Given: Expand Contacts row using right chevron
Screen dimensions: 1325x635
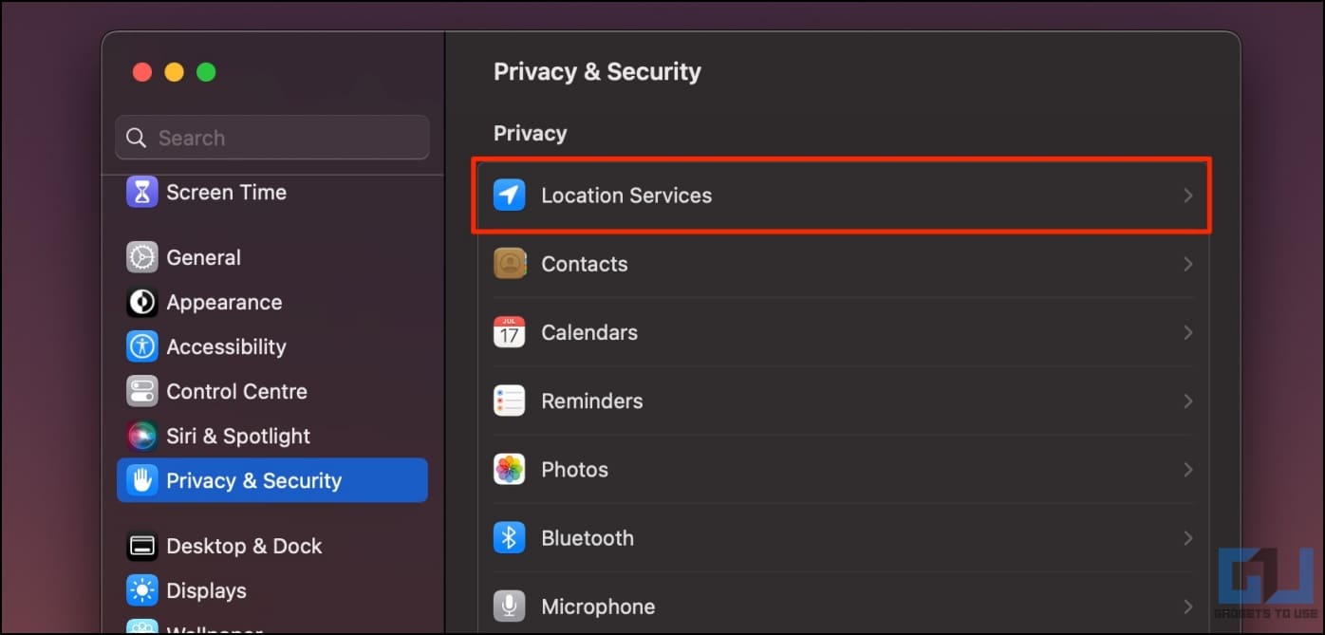Looking at the screenshot, I should (1187, 264).
